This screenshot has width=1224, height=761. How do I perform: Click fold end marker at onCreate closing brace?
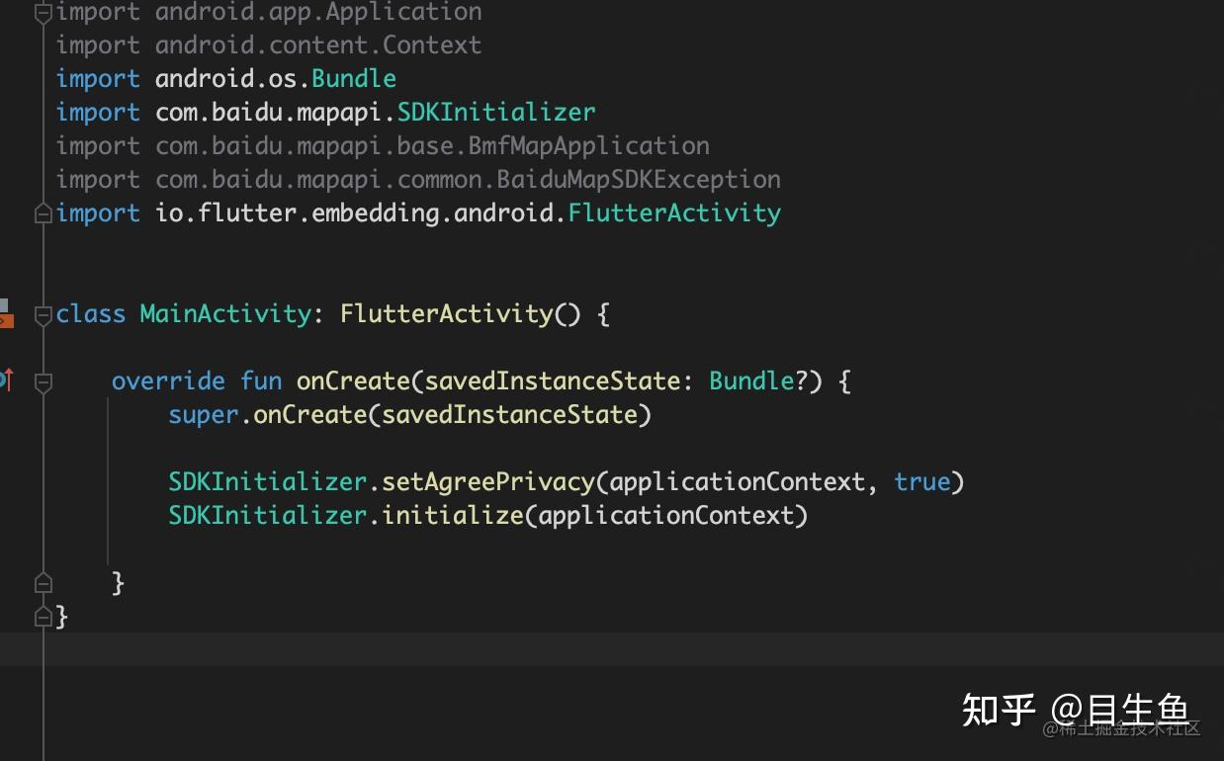coord(43,582)
